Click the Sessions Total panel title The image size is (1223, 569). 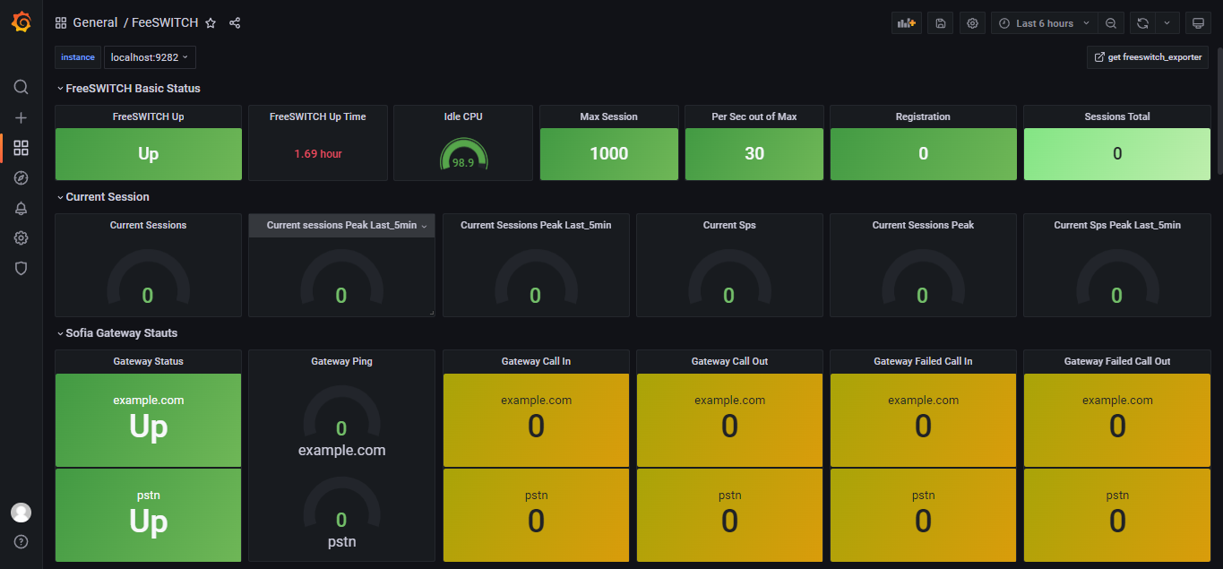click(x=1117, y=116)
